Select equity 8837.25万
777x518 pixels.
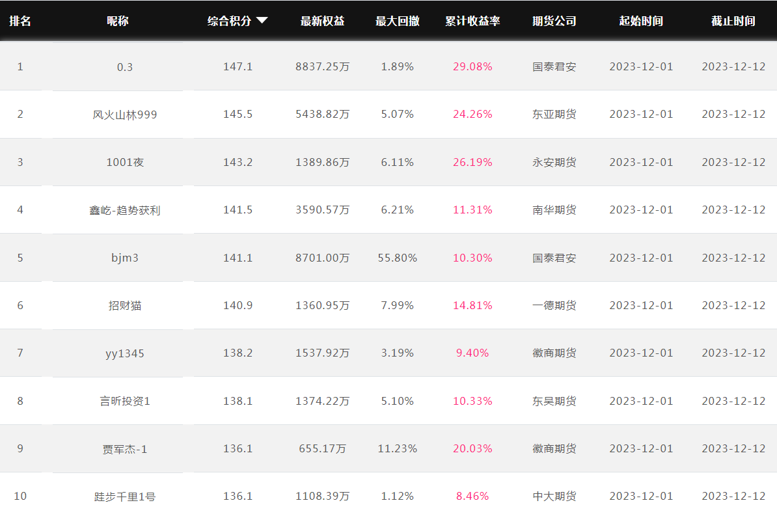point(323,66)
